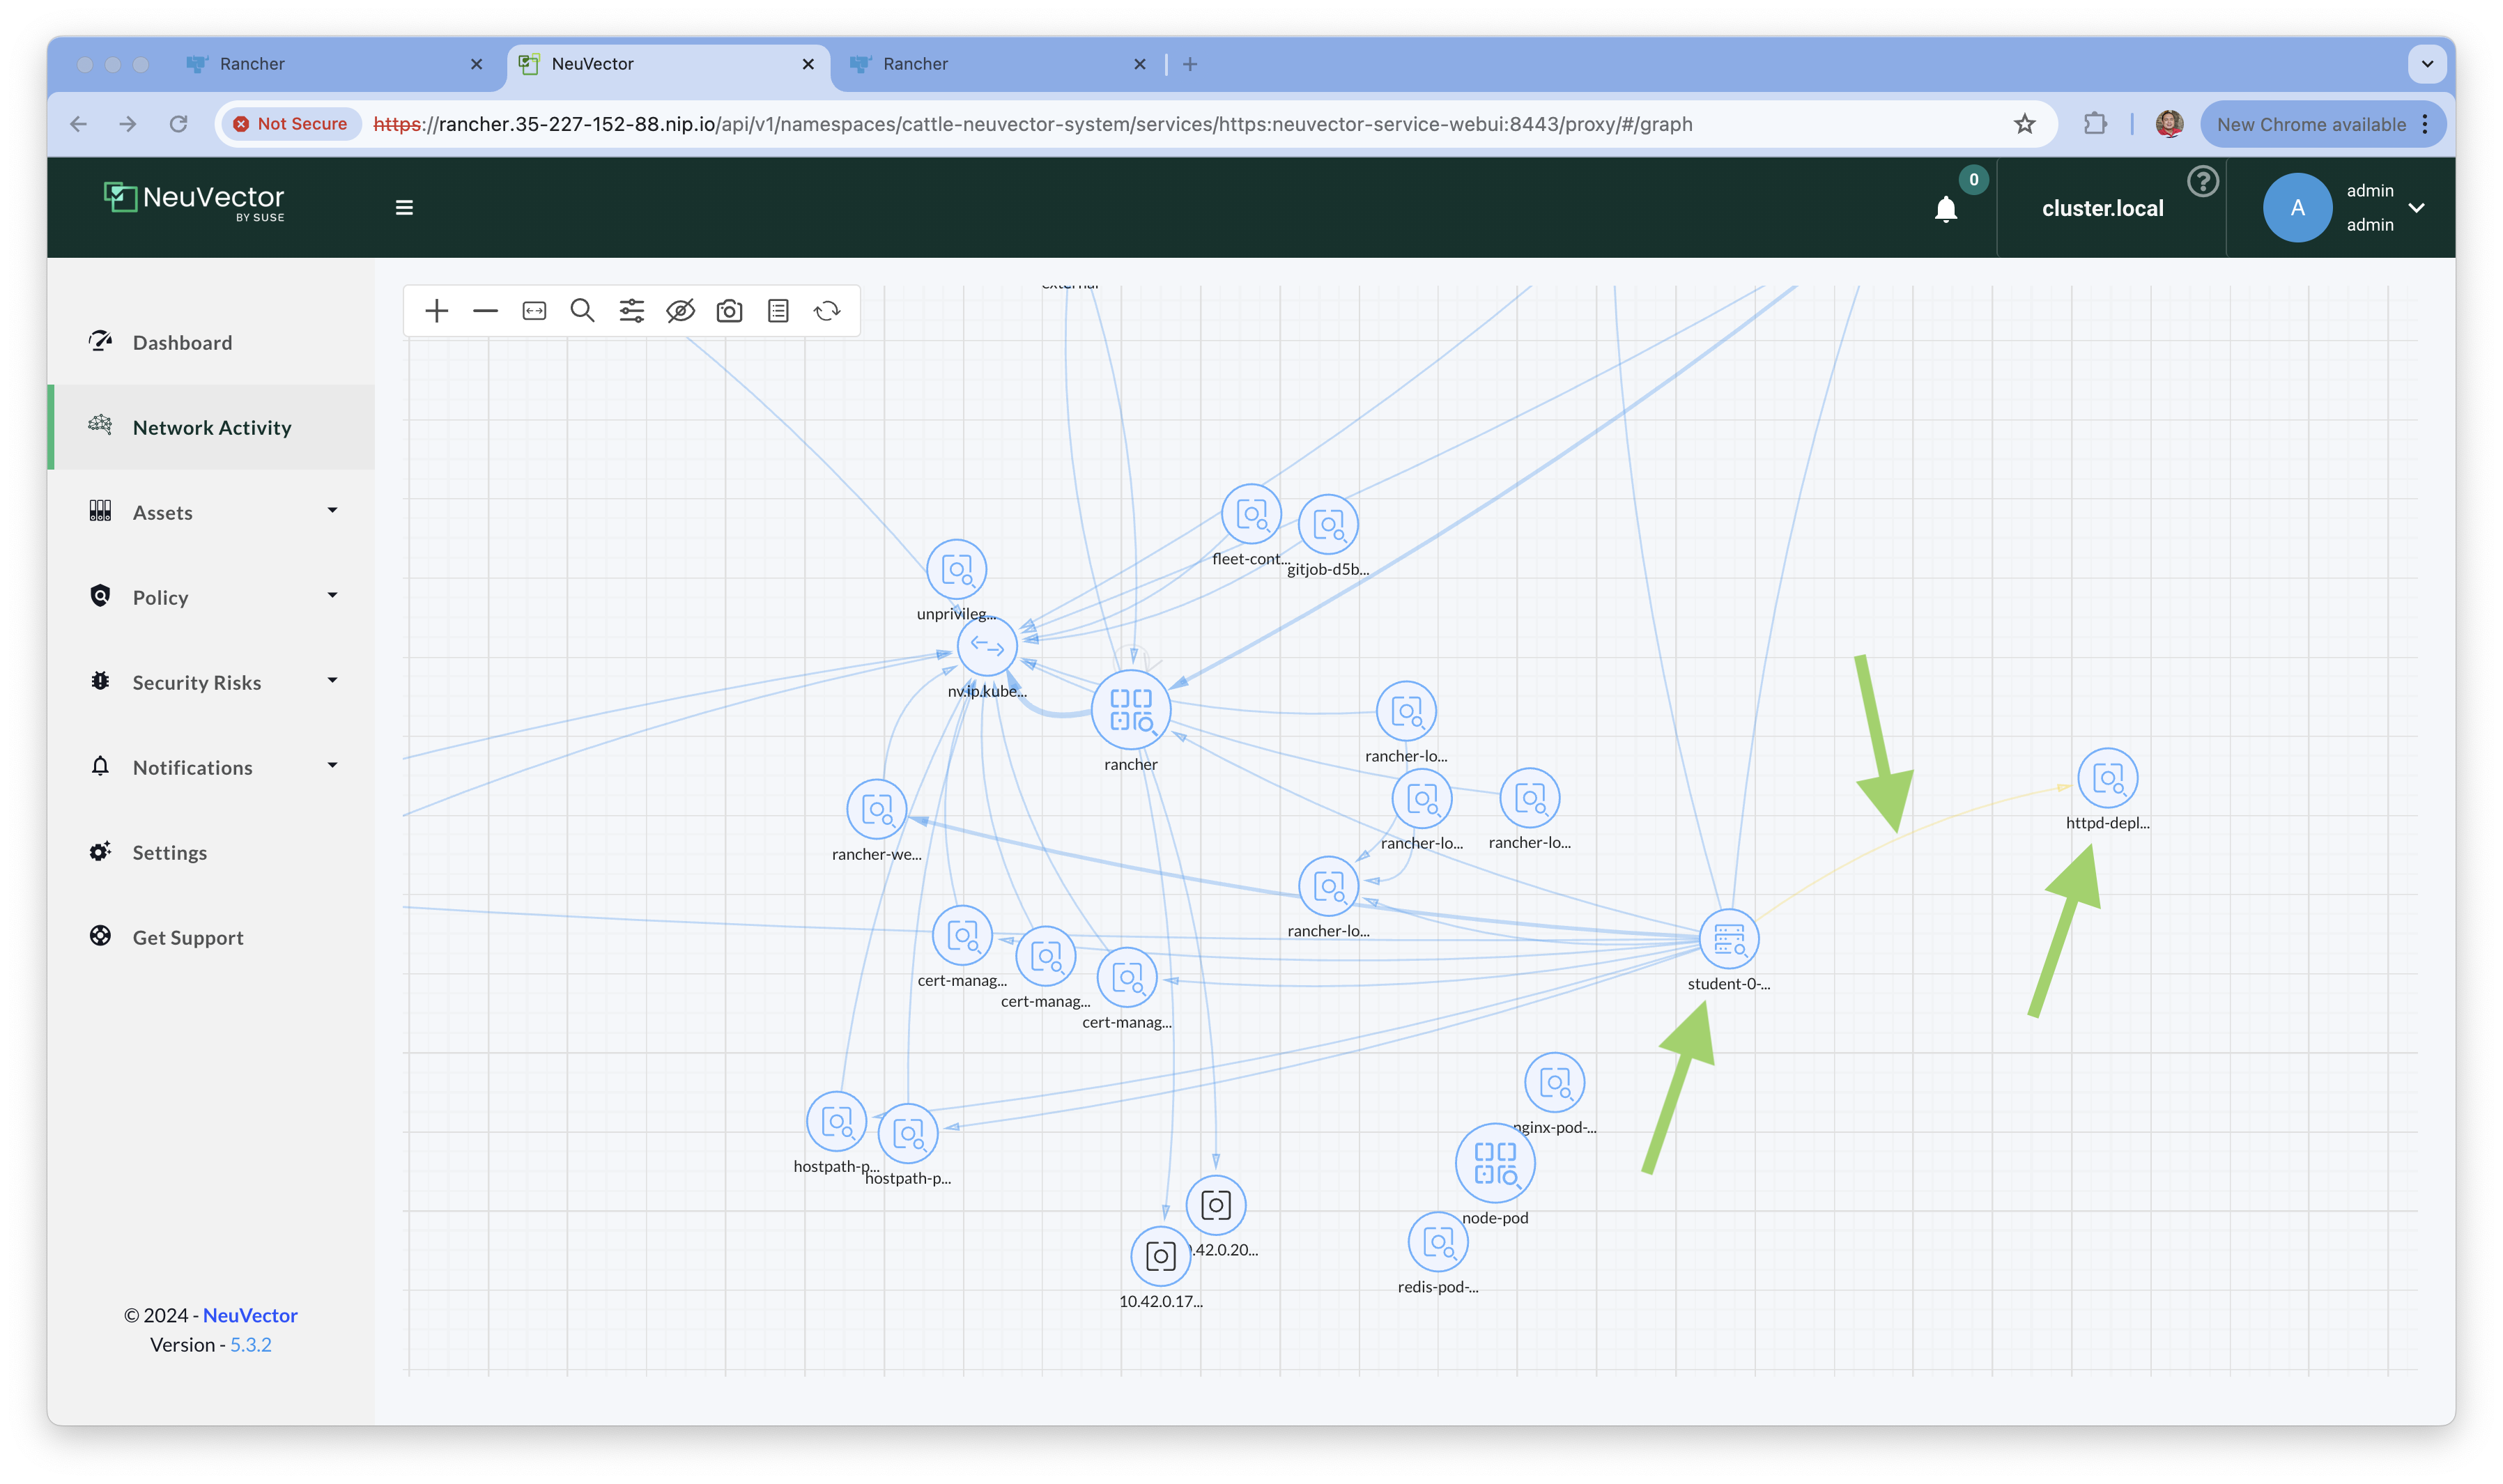Click the graph zoom-out minus icon
The width and height of the screenshot is (2503, 1484).
485,311
